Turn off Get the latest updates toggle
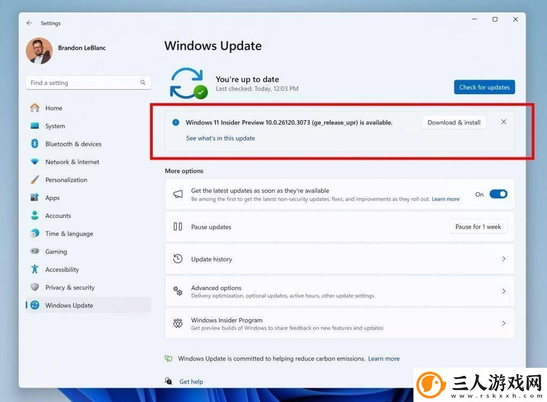Viewport: 547px width, 402px height. point(498,194)
